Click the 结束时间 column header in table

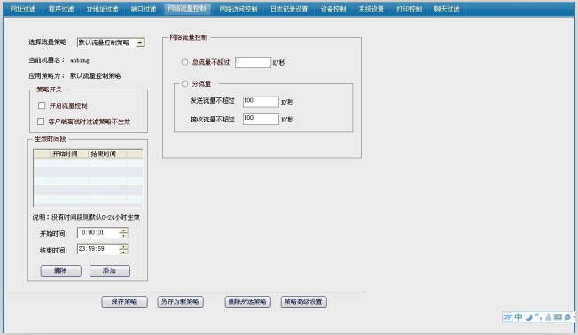point(107,153)
